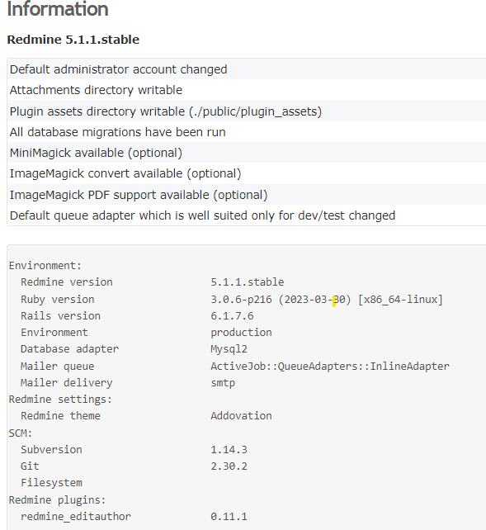
Task: Click the Information page heading
Action: (x=58, y=9)
